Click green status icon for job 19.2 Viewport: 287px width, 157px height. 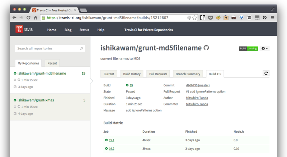pyautogui.click(x=106, y=149)
